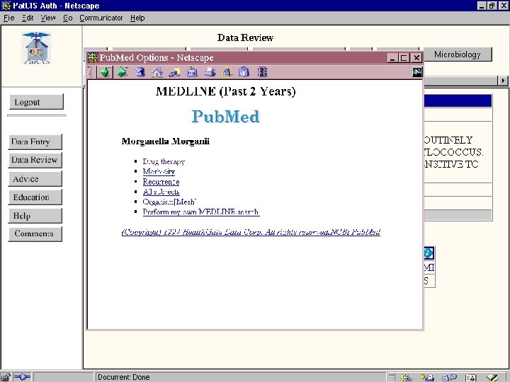Click the Netscape N logo
The width and height of the screenshot is (510, 382).
(x=417, y=71)
